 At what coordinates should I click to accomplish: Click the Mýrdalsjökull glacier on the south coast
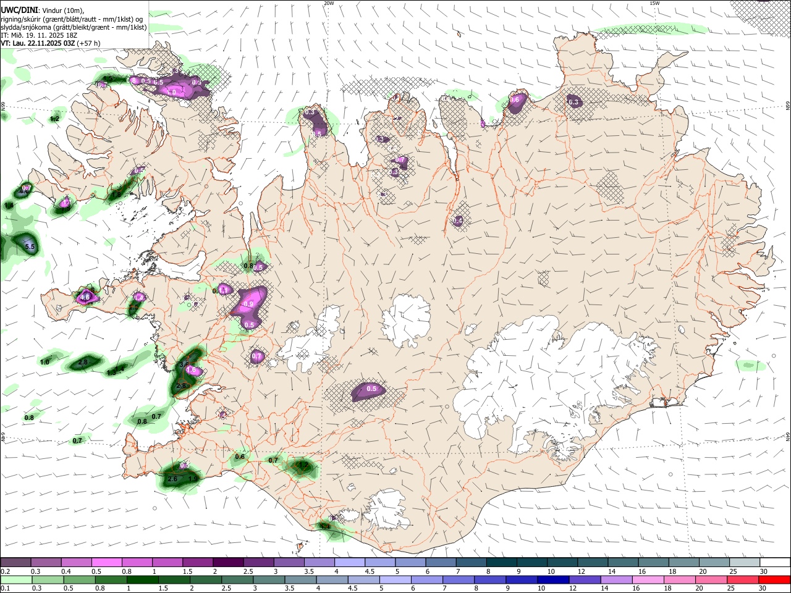pos(385,511)
